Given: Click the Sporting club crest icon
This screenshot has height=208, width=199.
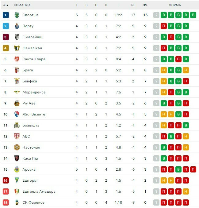Looking at the screenshot, I should pyautogui.click(x=17, y=15).
